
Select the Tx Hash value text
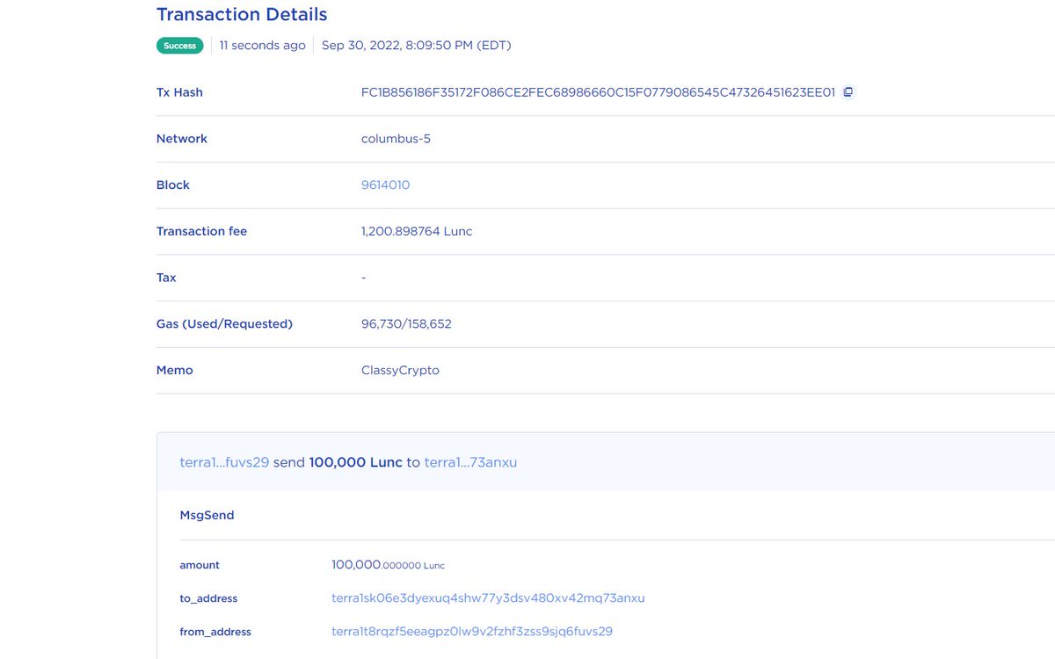pyautogui.click(x=598, y=92)
